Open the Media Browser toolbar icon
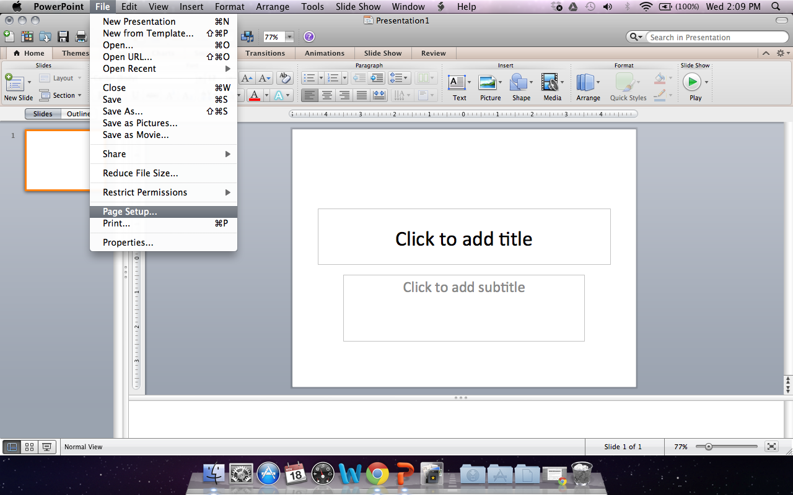The image size is (793, 495). (x=247, y=37)
